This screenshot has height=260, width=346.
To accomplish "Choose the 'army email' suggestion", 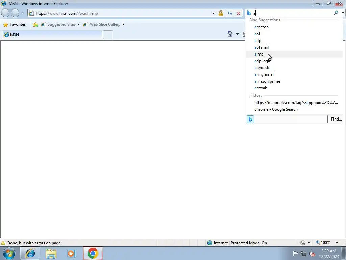I will click(294, 74).
